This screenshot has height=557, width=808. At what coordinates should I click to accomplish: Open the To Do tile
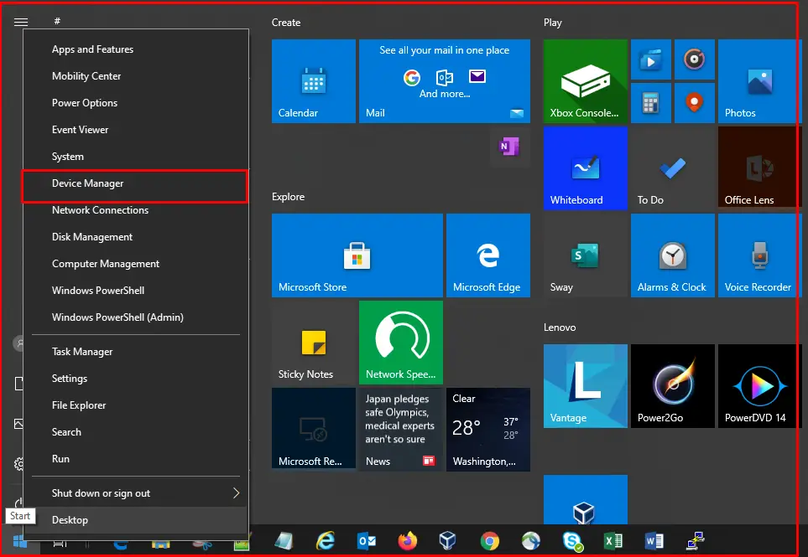tap(672, 168)
